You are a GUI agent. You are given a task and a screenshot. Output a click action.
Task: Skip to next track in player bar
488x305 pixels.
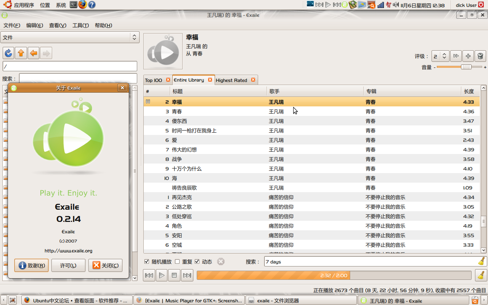point(187,275)
